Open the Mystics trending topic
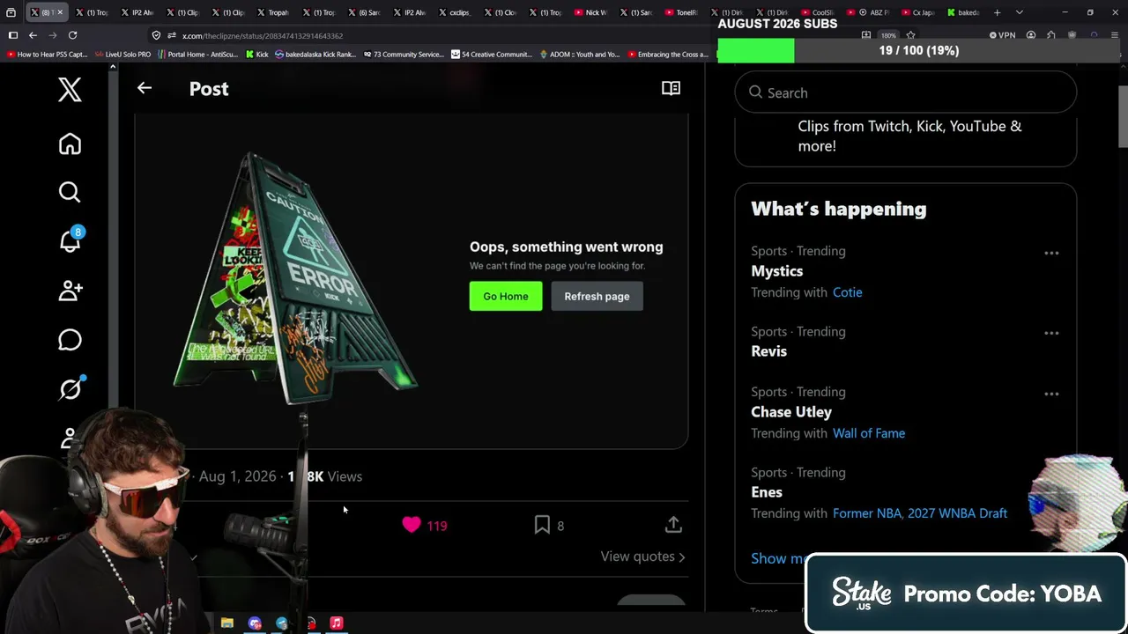1128x634 pixels. pos(777,271)
